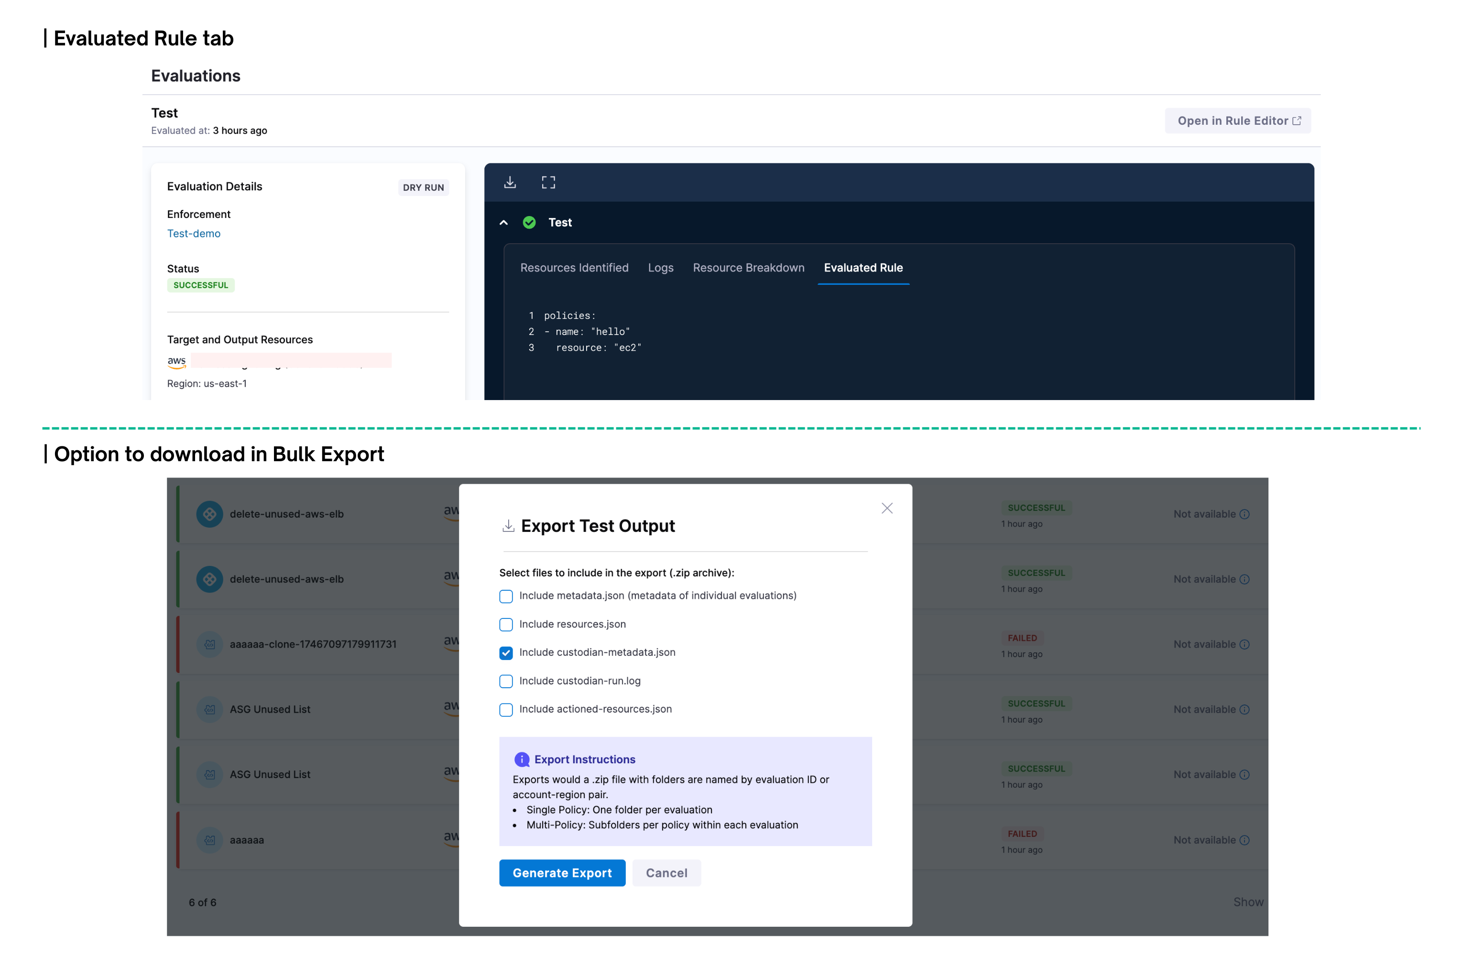Viewport: 1463px width, 975px height.
Task: Select the Resource Breakdown tab
Action: [748, 268]
